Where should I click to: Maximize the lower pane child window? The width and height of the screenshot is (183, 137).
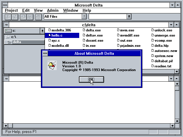[x=176, y=79]
